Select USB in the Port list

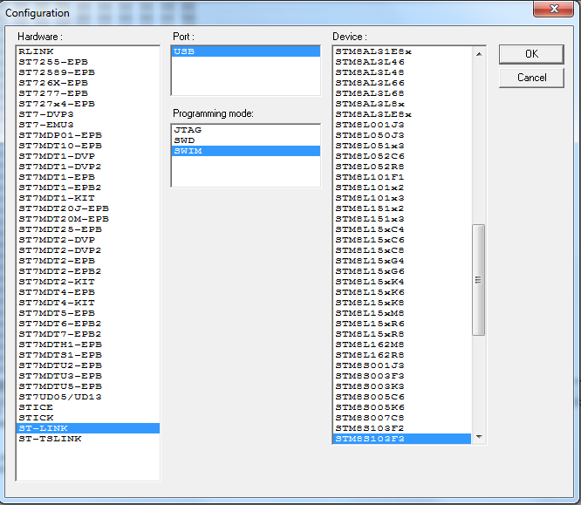[x=246, y=51]
